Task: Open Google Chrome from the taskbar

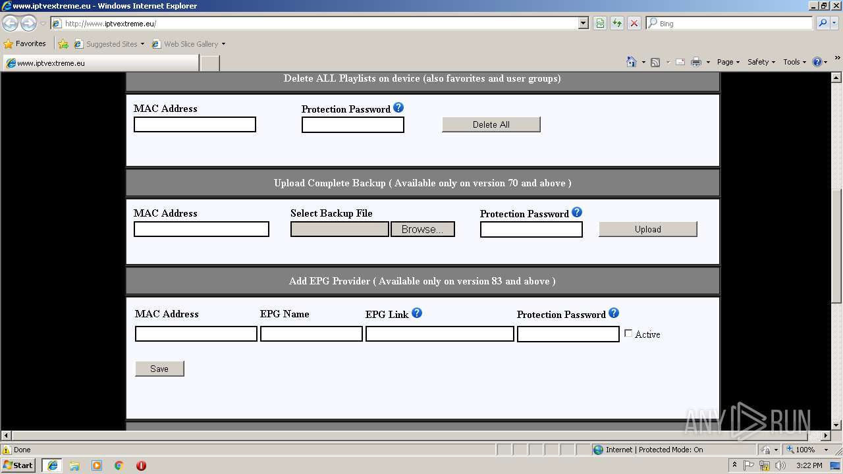Action: 119,465
